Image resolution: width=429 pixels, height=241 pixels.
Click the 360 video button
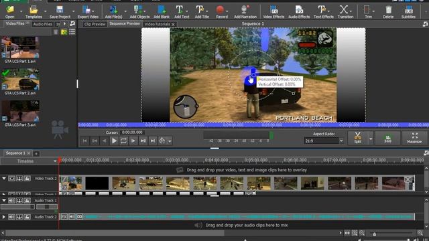click(x=387, y=138)
